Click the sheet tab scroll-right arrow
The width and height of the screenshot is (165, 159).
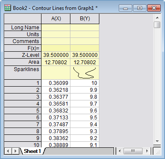point(15,151)
